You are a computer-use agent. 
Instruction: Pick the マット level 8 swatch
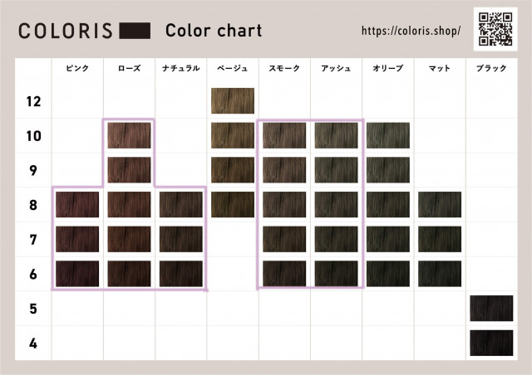(439, 204)
